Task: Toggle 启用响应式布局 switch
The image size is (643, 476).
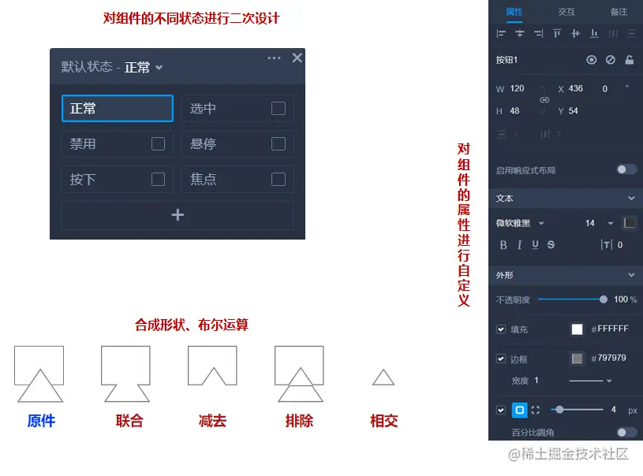Action: 627,169
